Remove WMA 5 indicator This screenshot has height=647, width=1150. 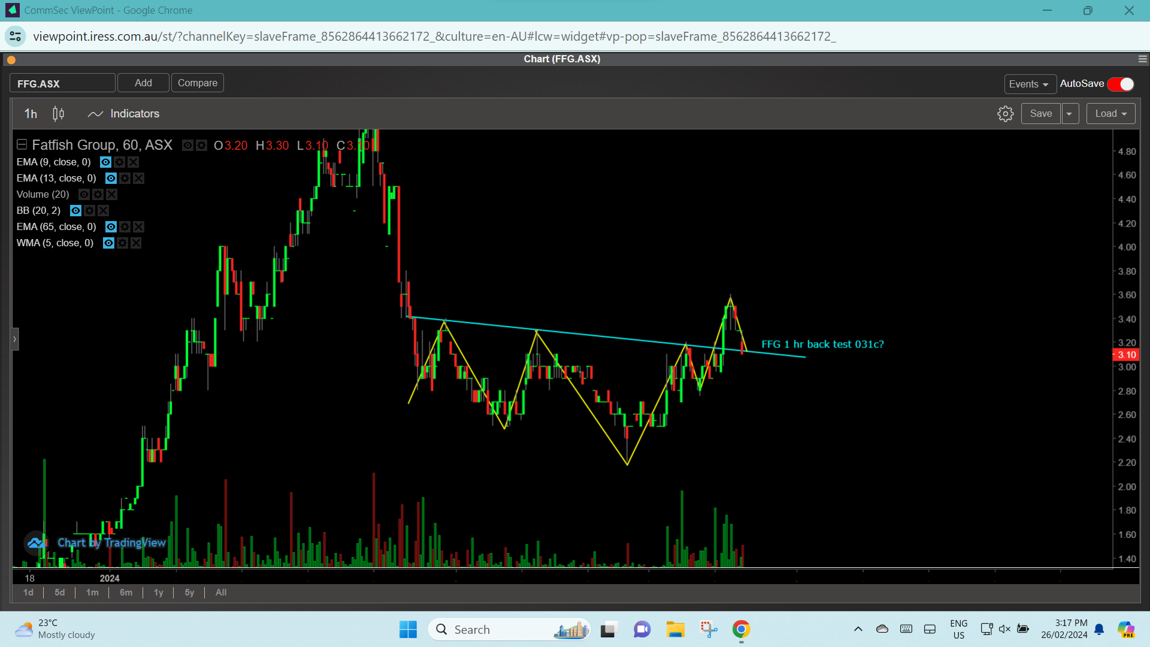136,243
